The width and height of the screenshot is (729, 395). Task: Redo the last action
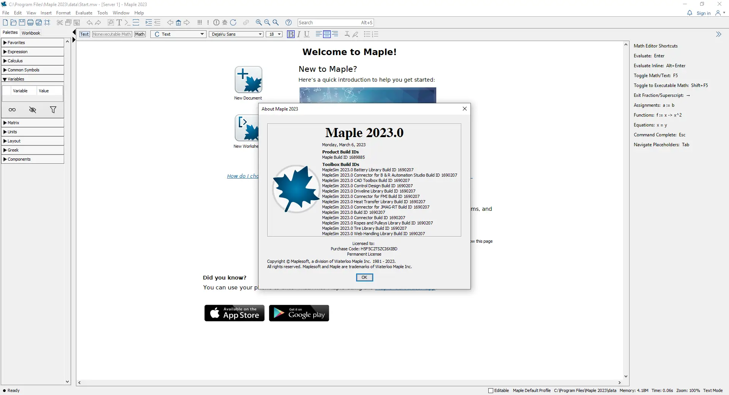(98, 23)
